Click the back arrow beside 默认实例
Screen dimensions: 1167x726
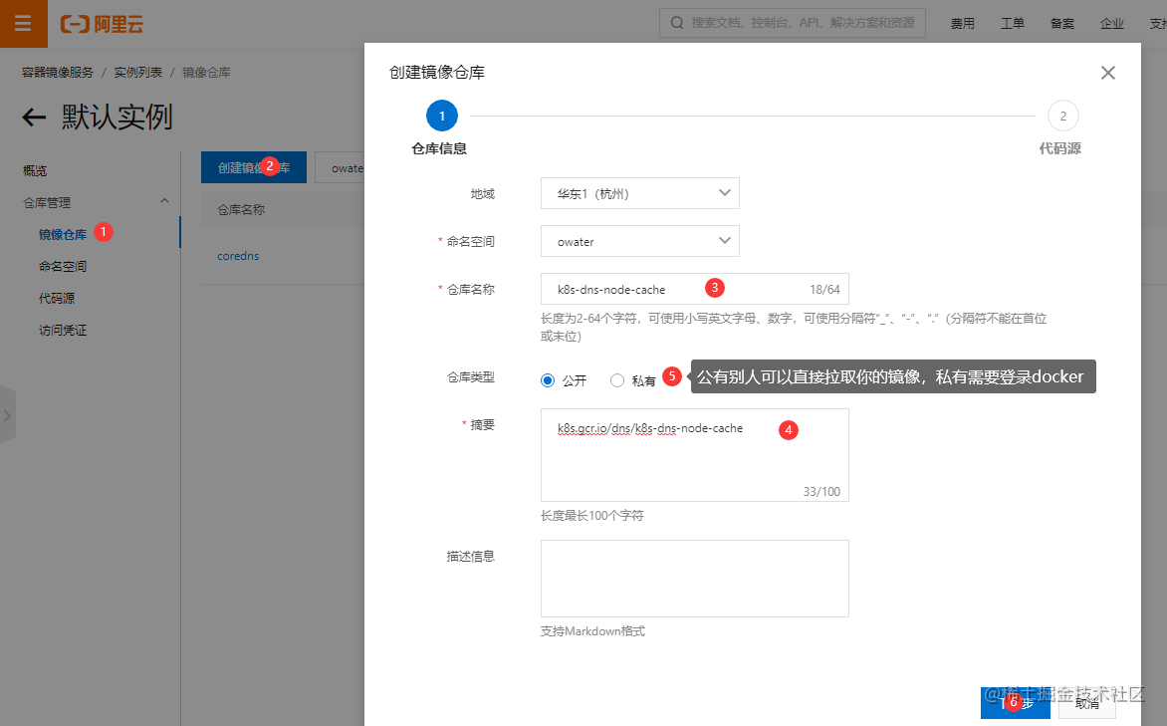(34, 117)
